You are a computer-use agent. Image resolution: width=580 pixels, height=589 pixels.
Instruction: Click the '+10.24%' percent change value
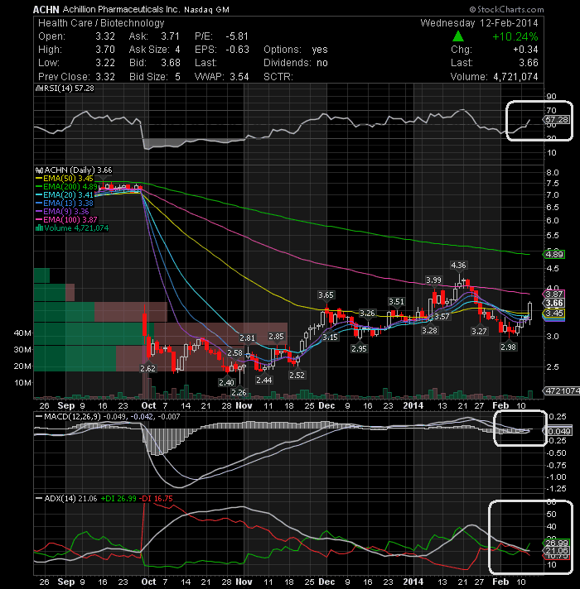click(x=515, y=36)
